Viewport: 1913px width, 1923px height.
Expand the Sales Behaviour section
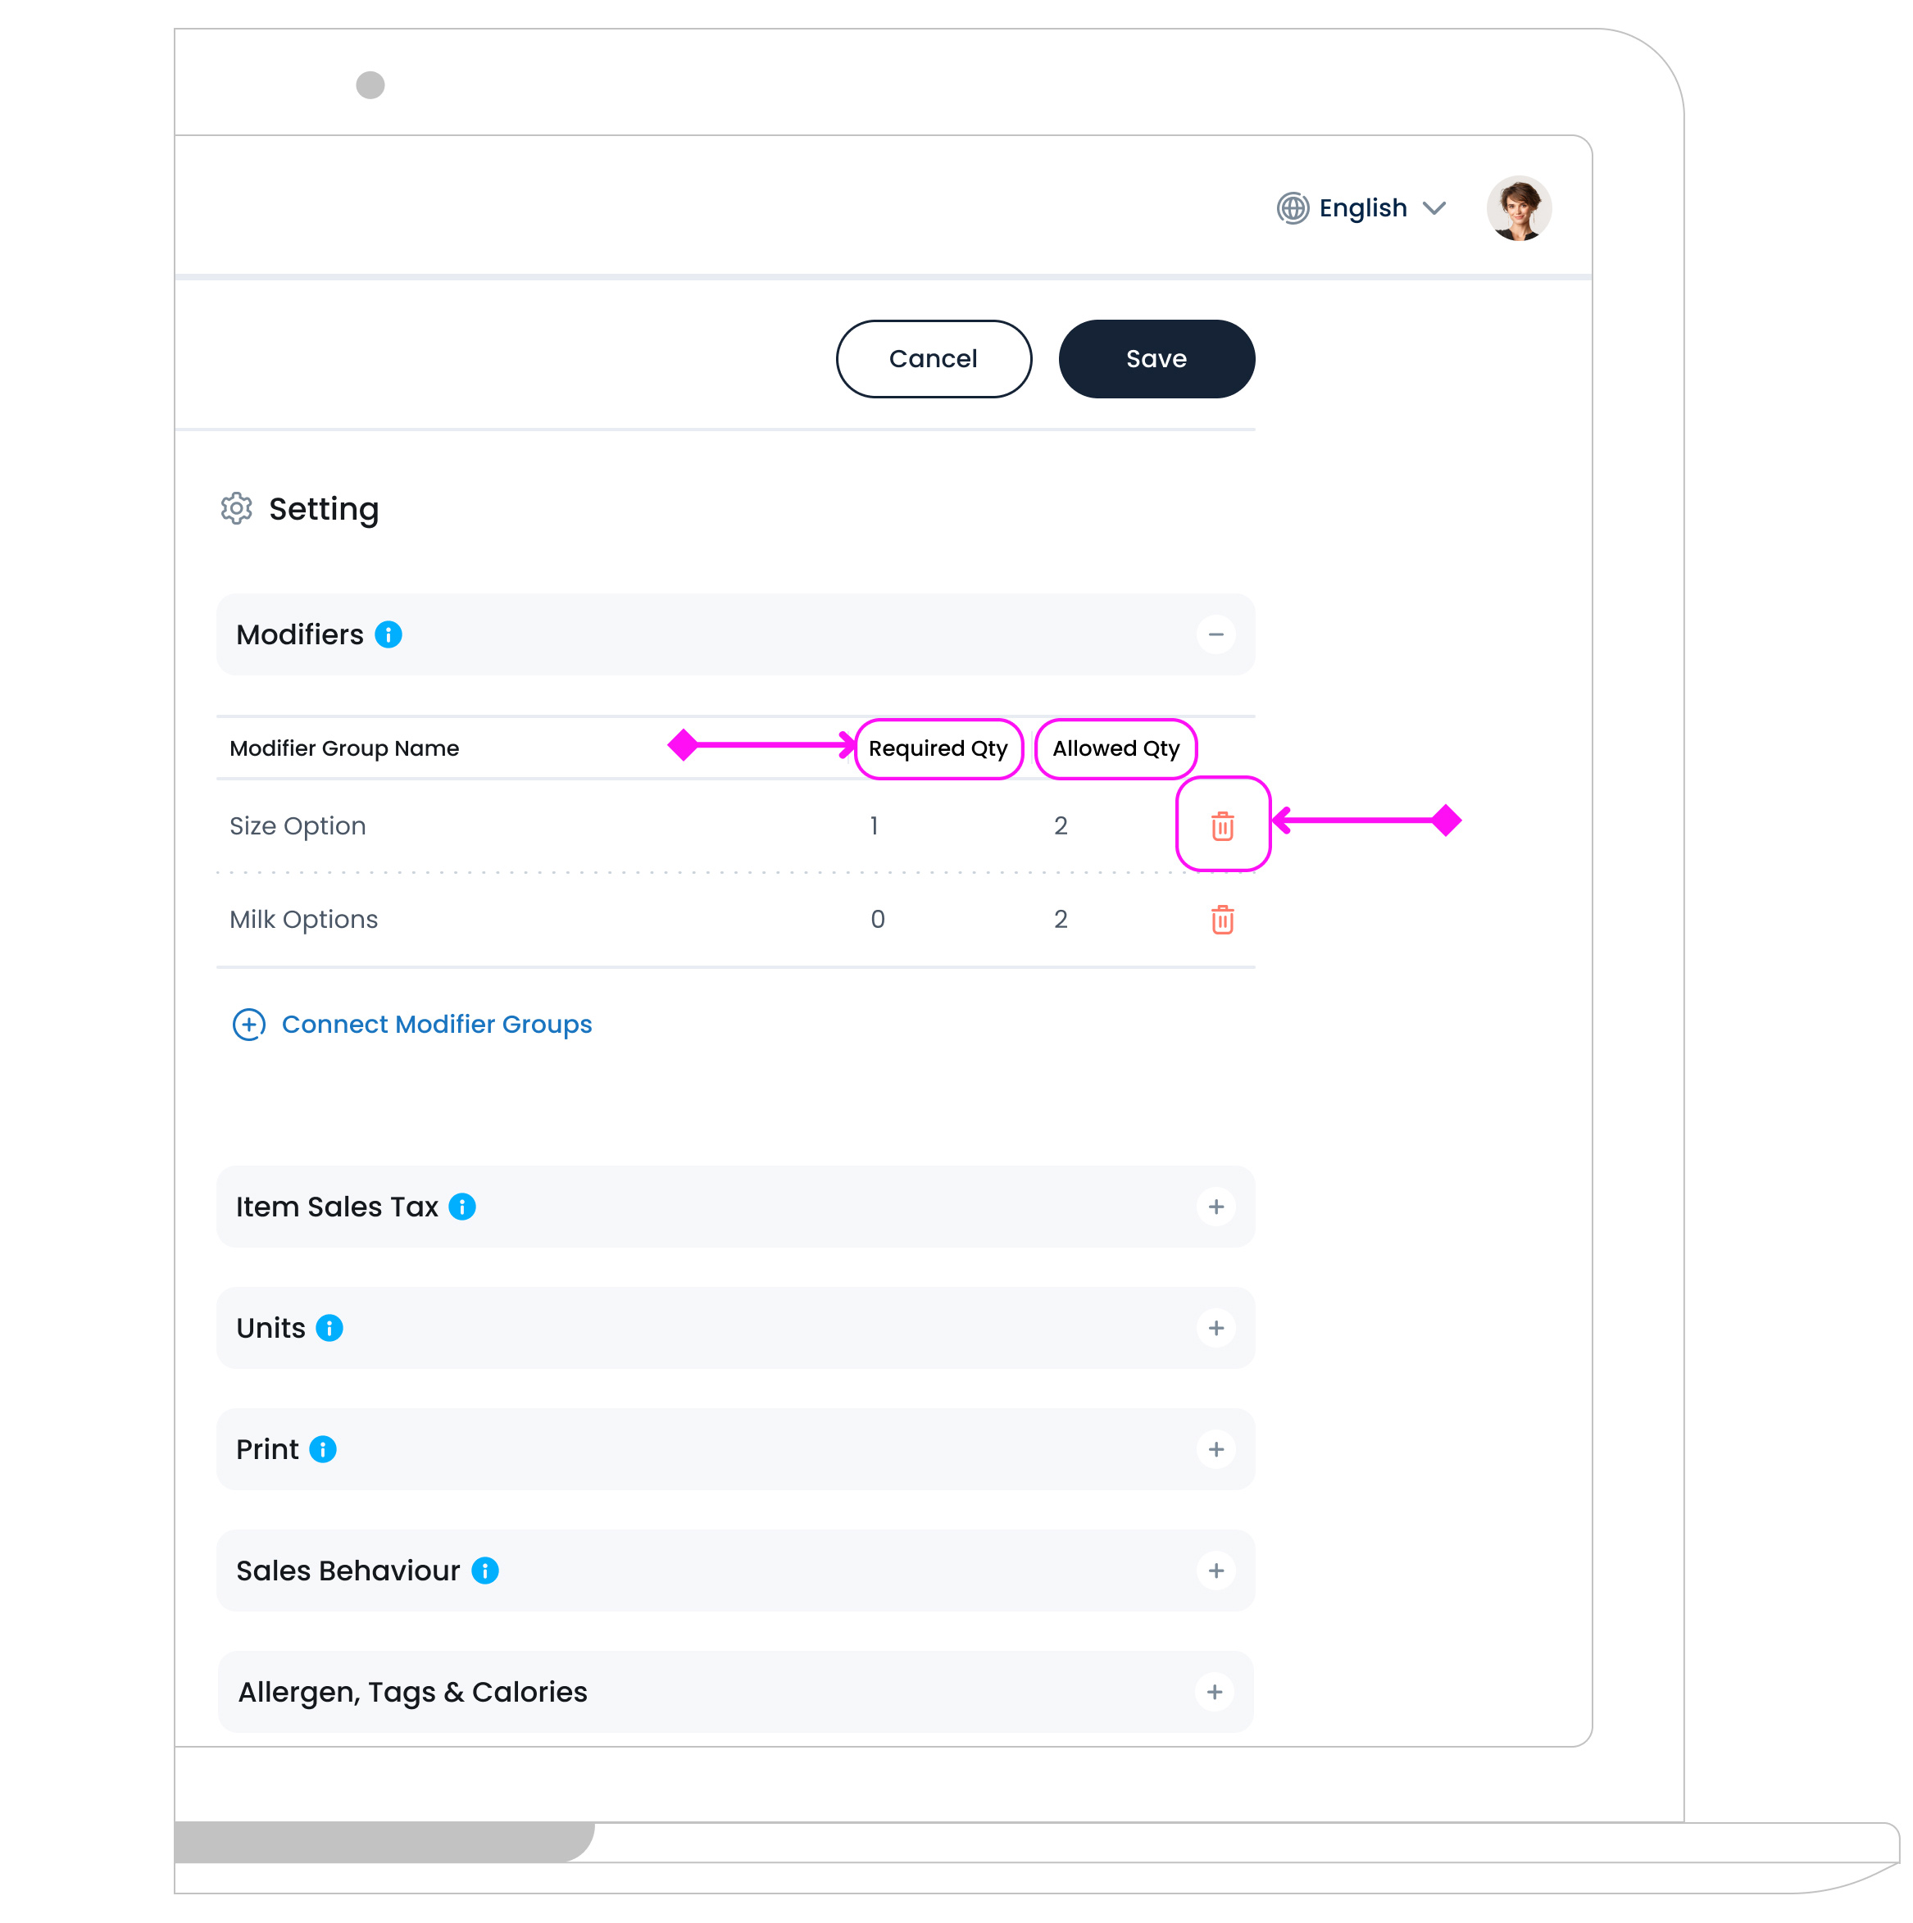[x=1216, y=1571]
